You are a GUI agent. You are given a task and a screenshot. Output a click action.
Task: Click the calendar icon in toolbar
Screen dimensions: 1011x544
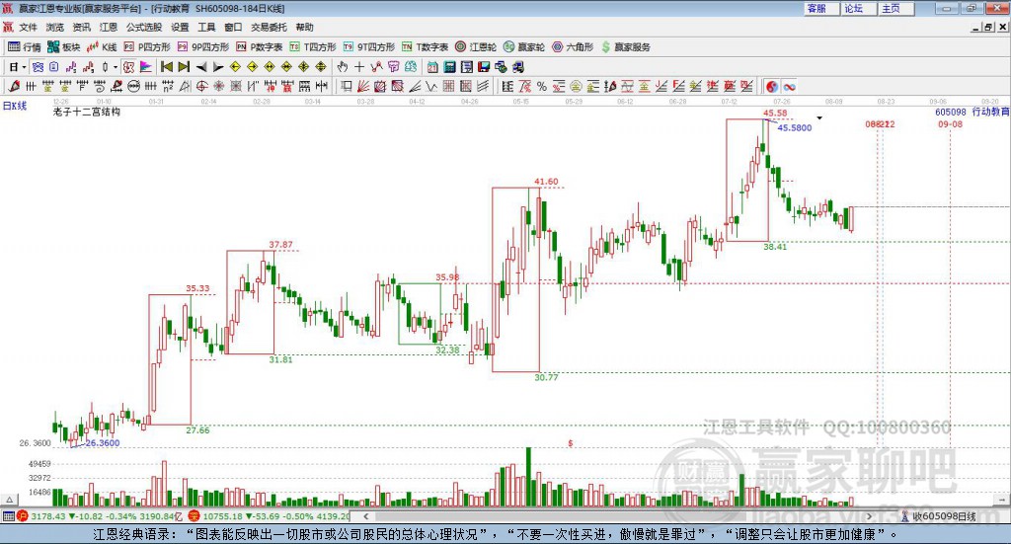click(432, 67)
